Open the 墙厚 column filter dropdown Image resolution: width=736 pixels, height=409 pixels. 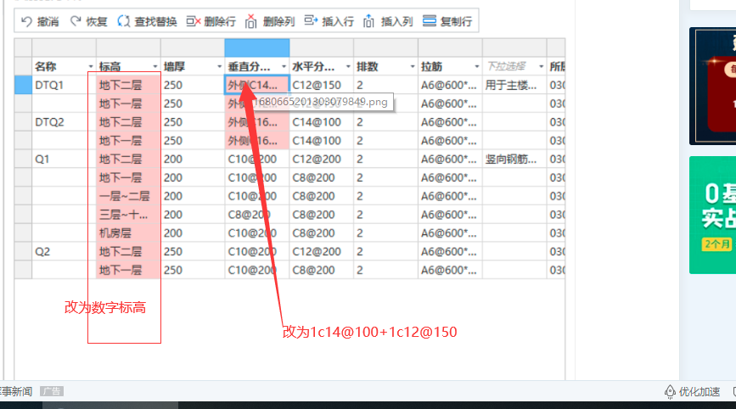[x=220, y=66]
